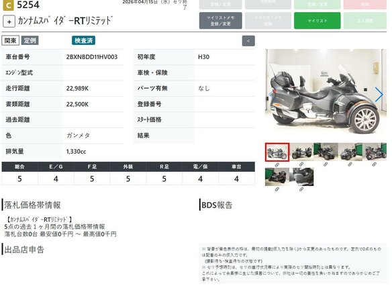
Task: Select the fourth thumbnail in the top row
Action: (350, 152)
